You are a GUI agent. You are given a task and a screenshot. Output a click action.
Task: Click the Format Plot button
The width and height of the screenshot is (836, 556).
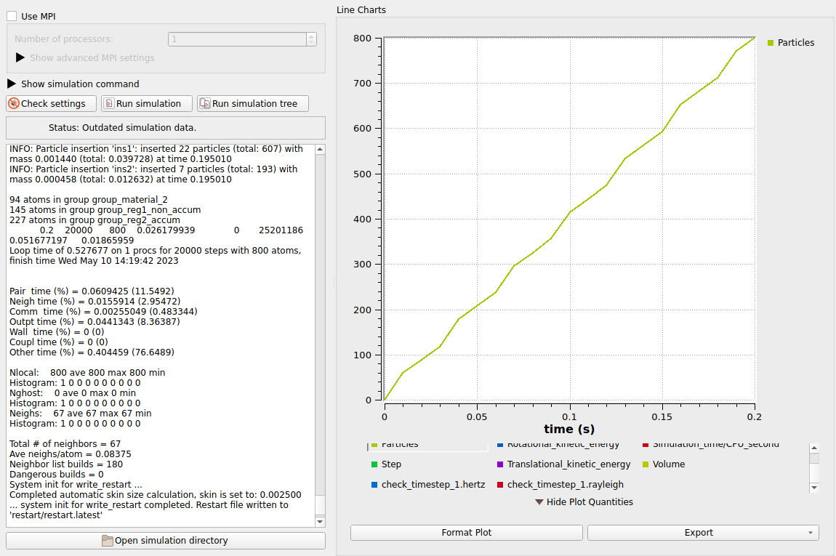[467, 533]
